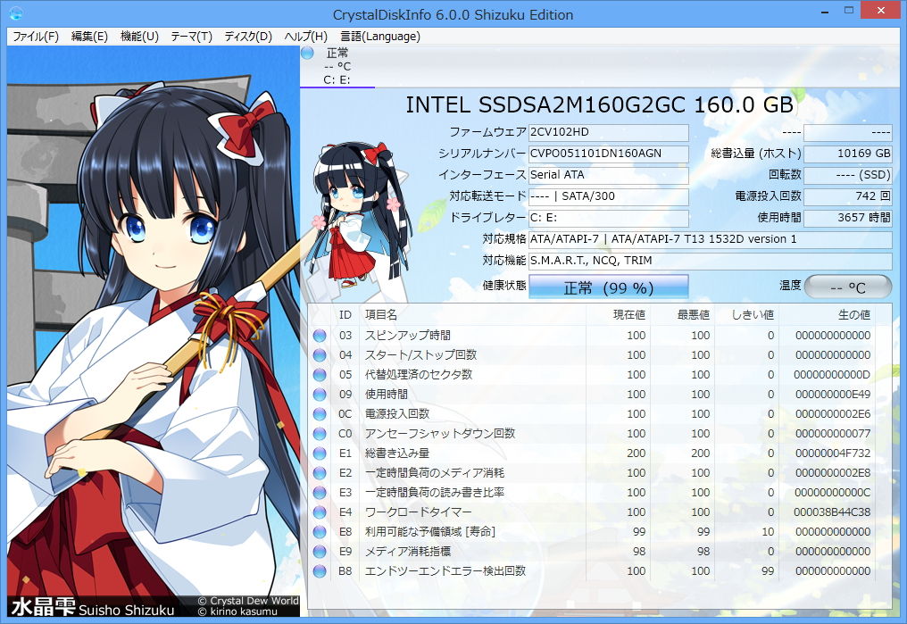Click the chibi Shizuku character image
907x624 pixels.
pos(358,217)
